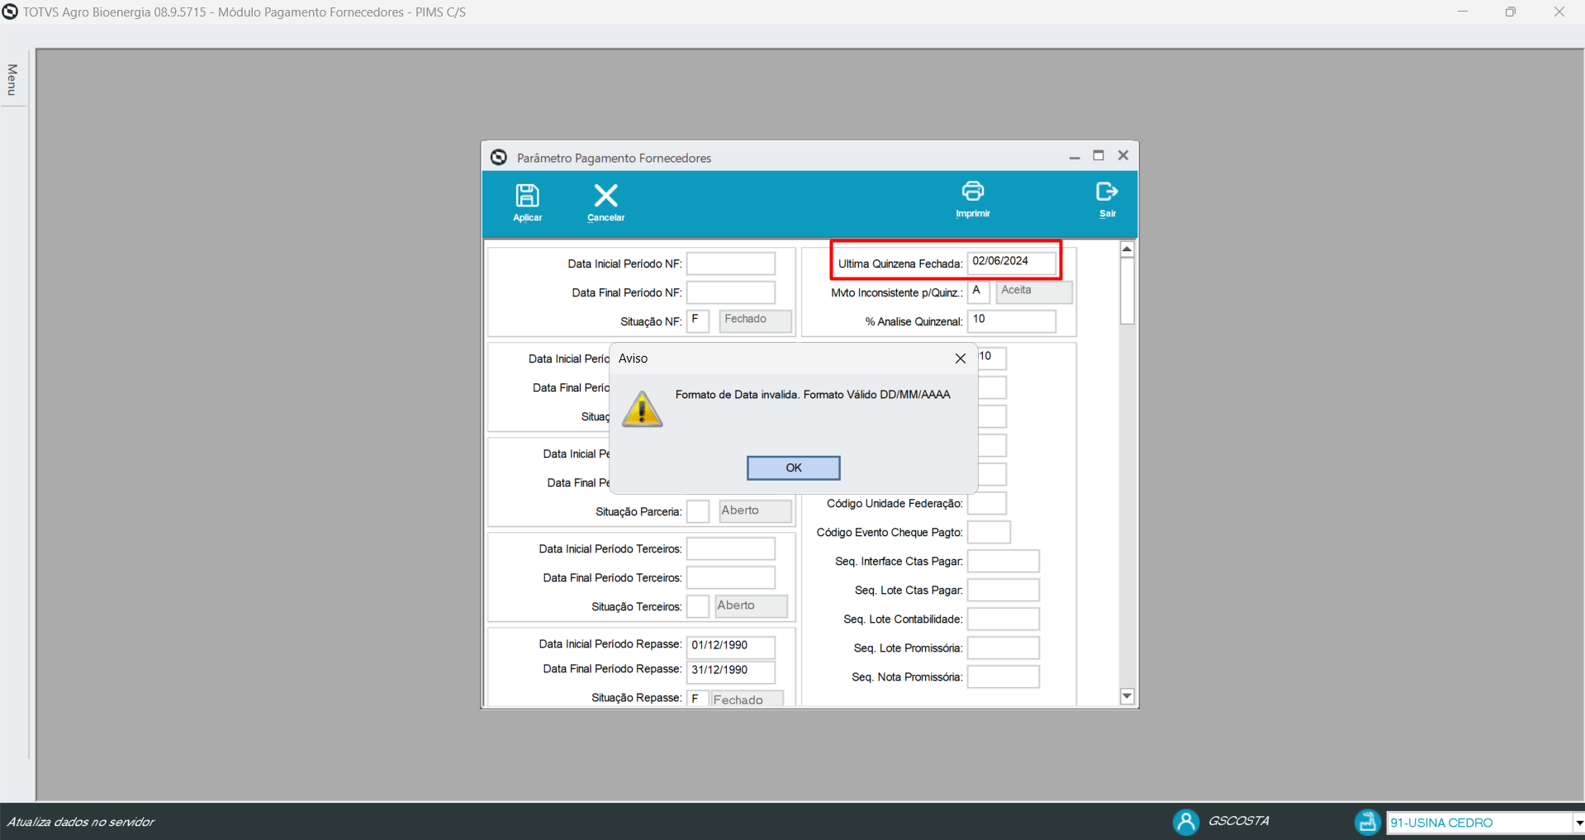
Task: Click the Parâmetro Pagamento Fornecedores window logo icon
Action: click(498, 157)
